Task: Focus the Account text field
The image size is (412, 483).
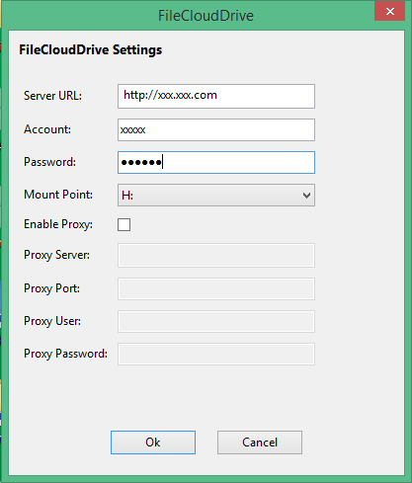Action: [216, 129]
